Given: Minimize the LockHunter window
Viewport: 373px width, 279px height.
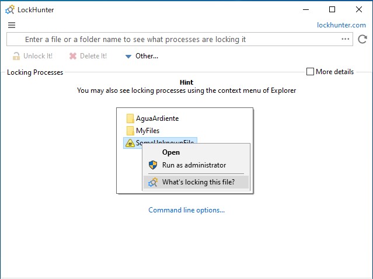Looking at the screenshot, I should [306, 9].
